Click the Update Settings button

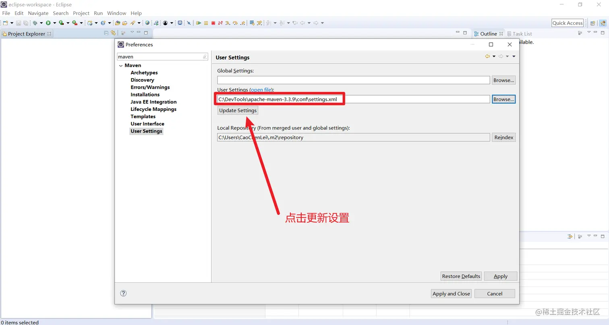pyautogui.click(x=238, y=110)
